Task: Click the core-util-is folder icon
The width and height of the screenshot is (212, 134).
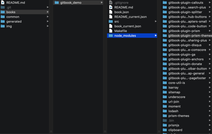Action: tap(165, 83)
